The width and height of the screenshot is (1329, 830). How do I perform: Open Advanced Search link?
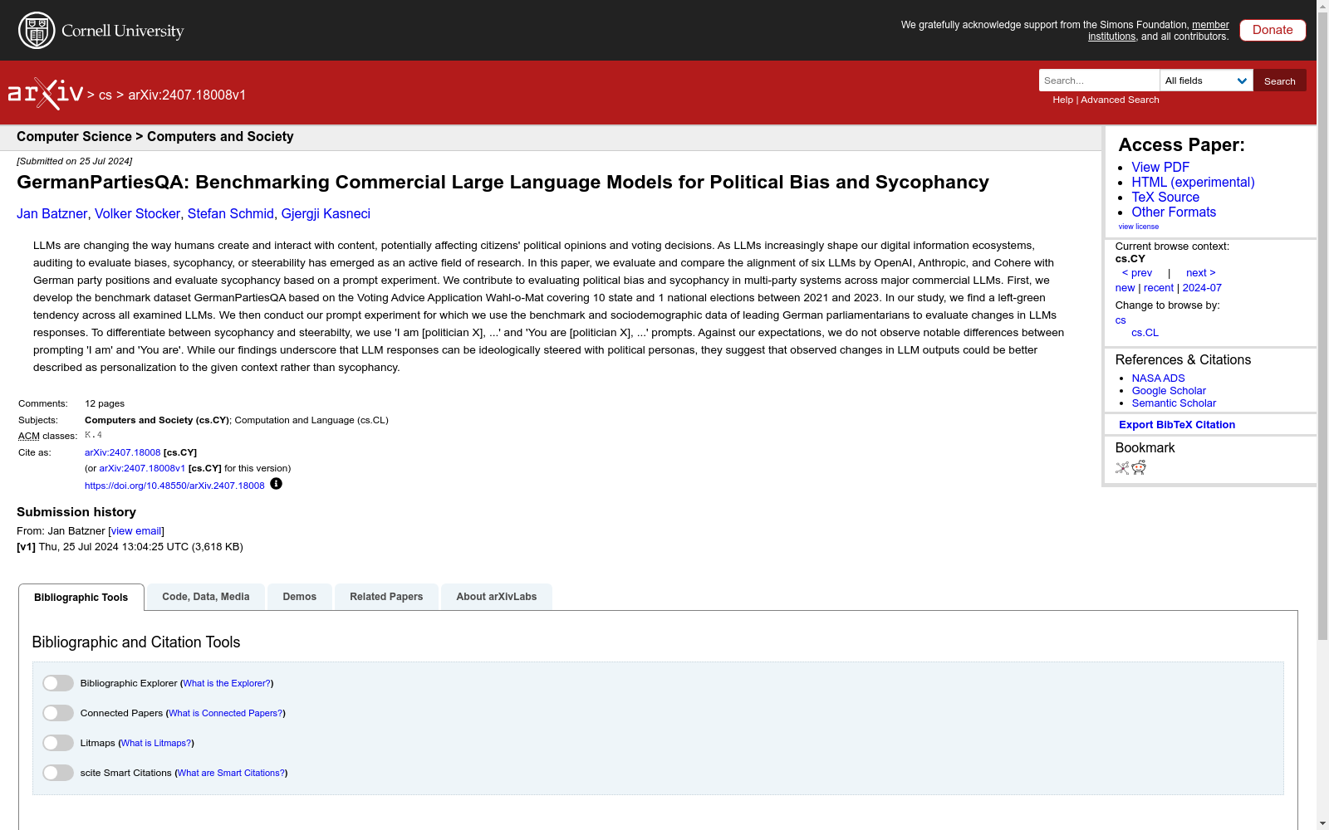click(x=1120, y=100)
